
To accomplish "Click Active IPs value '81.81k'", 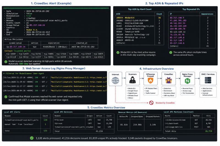I will point(124,125).
